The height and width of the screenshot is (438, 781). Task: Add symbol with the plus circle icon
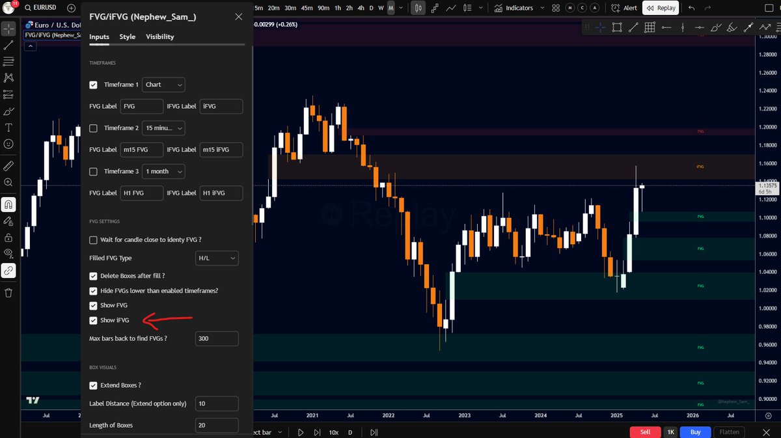[x=72, y=8]
